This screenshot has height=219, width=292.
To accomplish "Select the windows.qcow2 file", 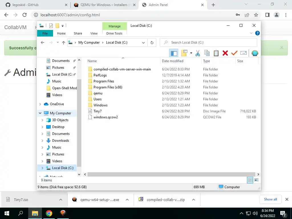I will click(x=106, y=117).
